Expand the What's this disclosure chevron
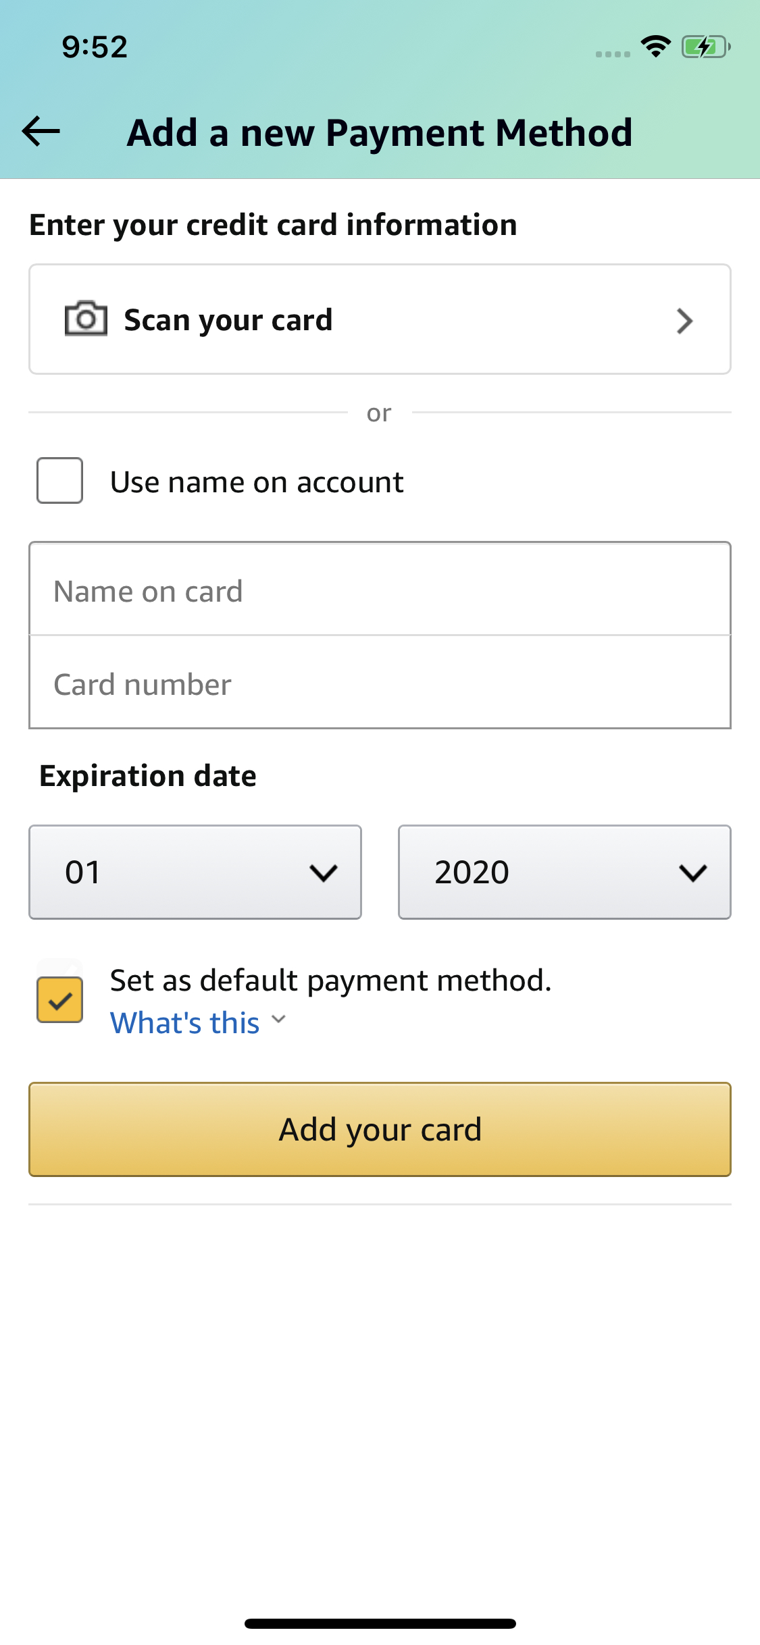Image resolution: width=760 pixels, height=1645 pixels. pyautogui.click(x=278, y=1022)
